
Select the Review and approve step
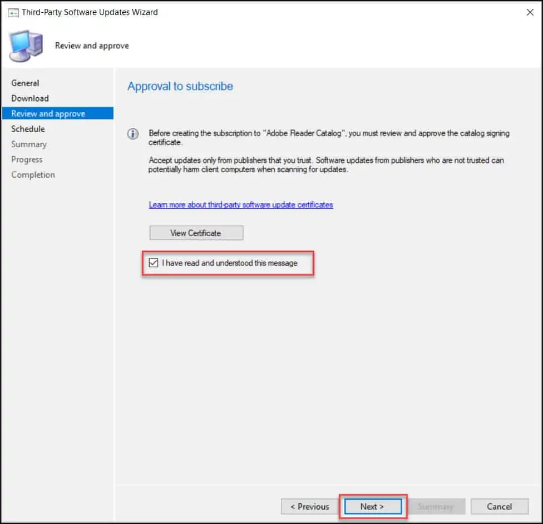point(57,113)
